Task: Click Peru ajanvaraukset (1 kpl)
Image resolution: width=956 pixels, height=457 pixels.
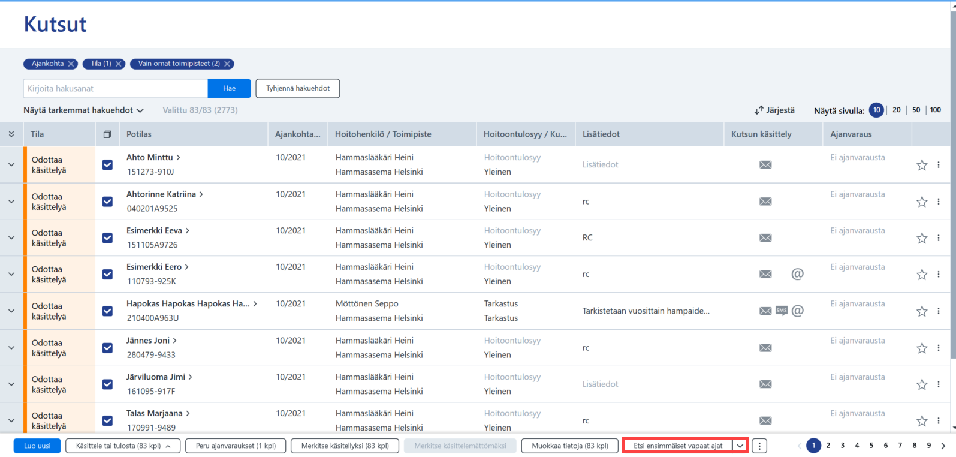Action: 236,446
